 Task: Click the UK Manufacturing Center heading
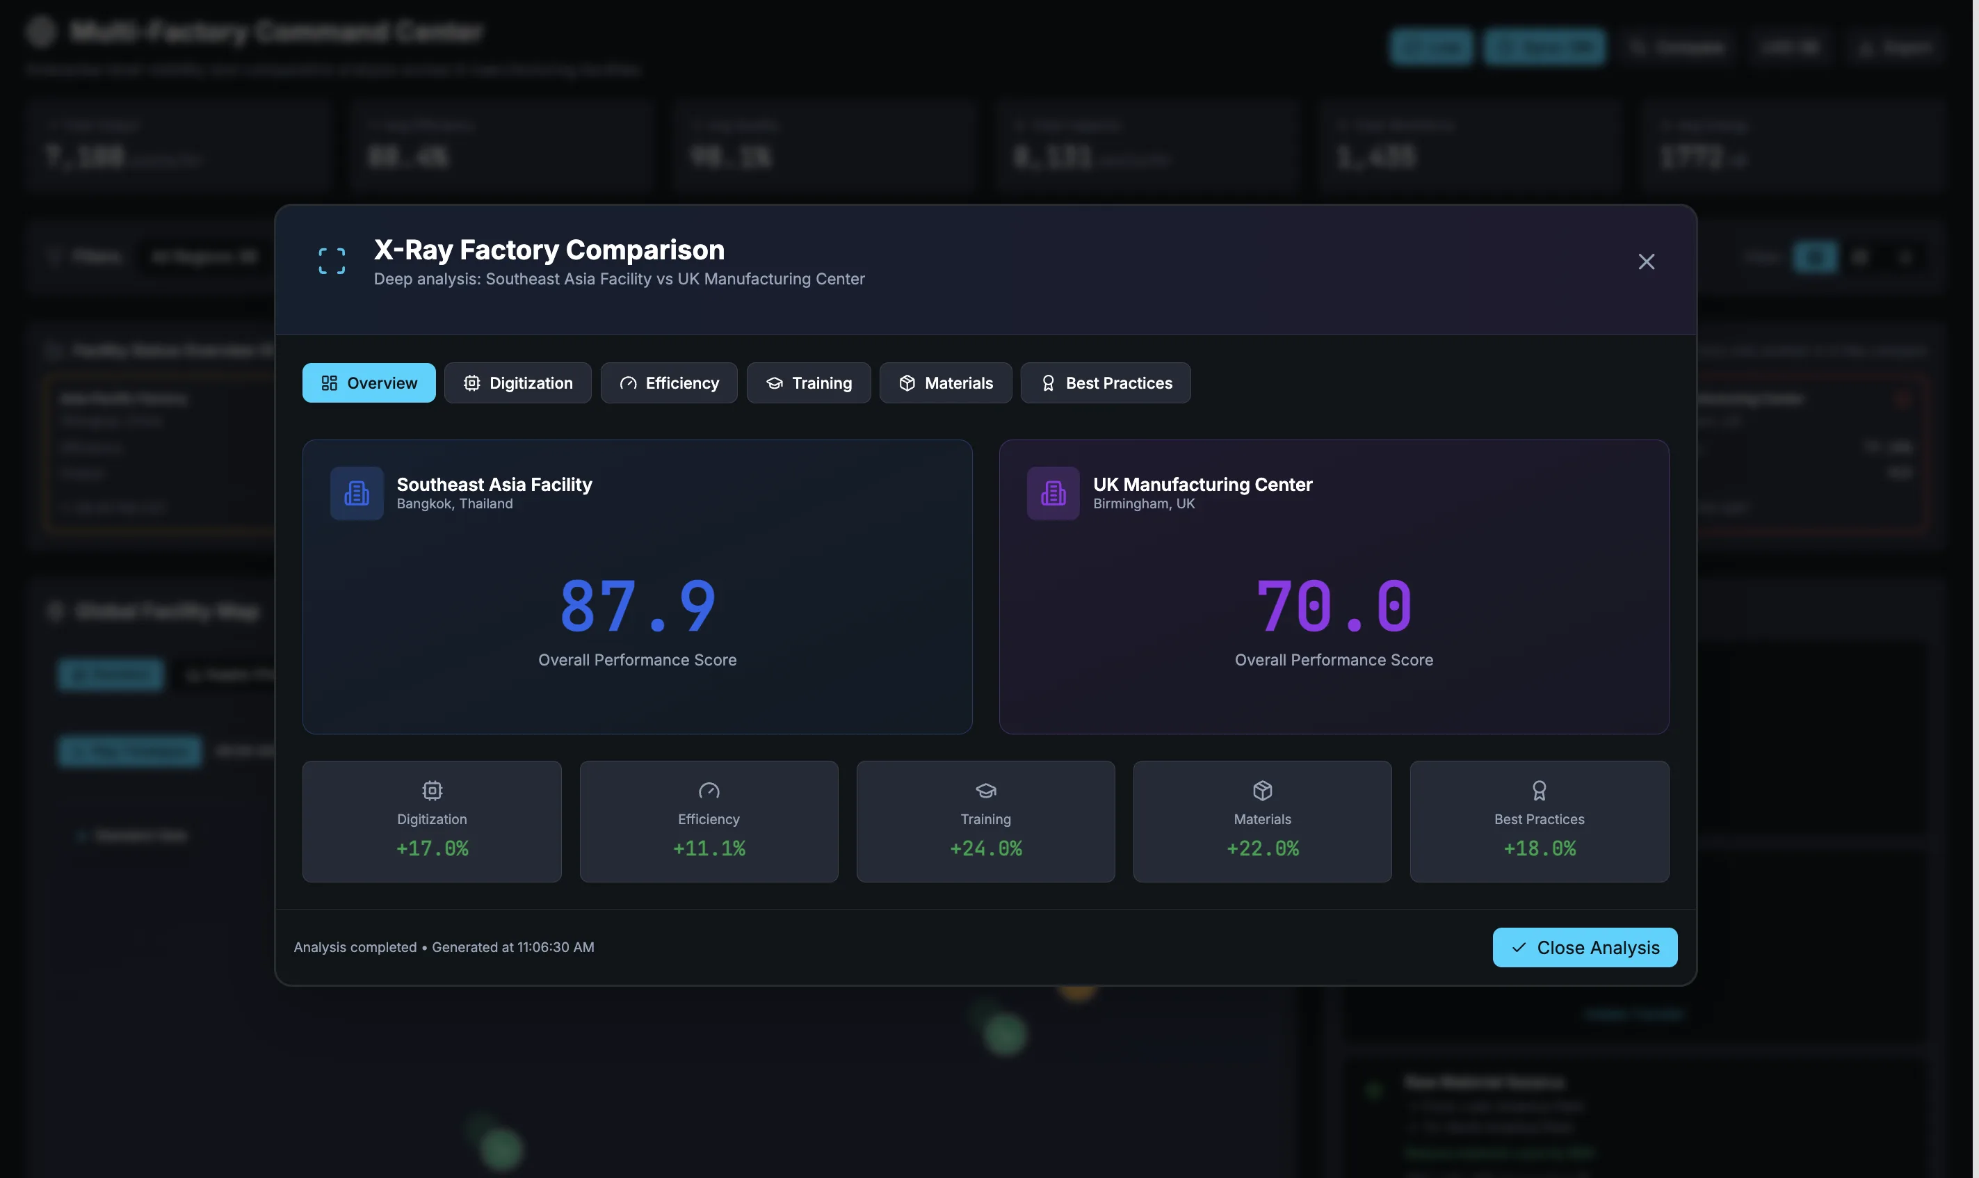click(x=1203, y=484)
